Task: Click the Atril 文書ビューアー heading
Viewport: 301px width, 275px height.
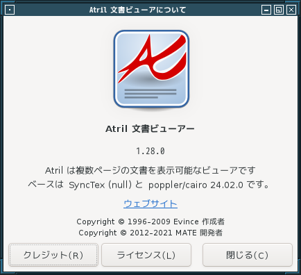Action: click(x=150, y=128)
